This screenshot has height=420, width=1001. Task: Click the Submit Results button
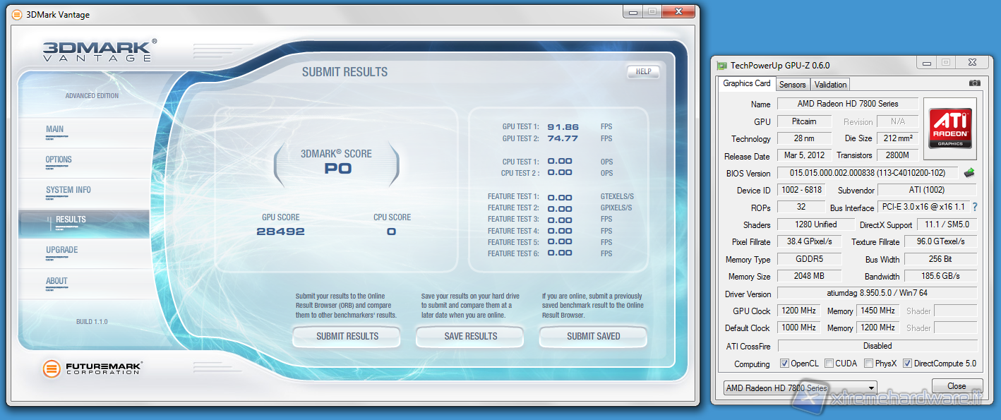click(x=347, y=337)
